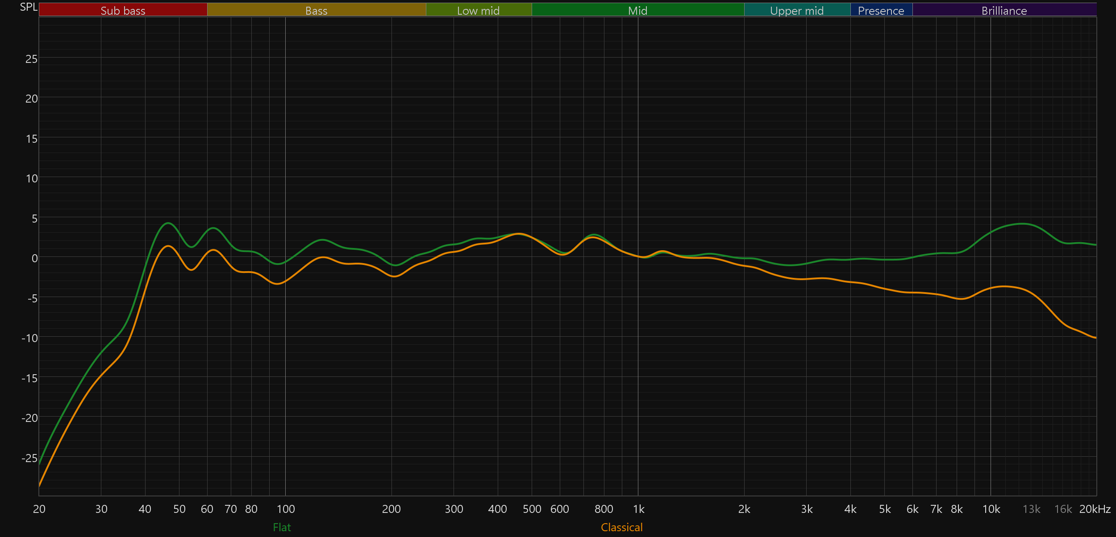Click the 25 dB level label
1116x537 pixels.
tap(31, 59)
